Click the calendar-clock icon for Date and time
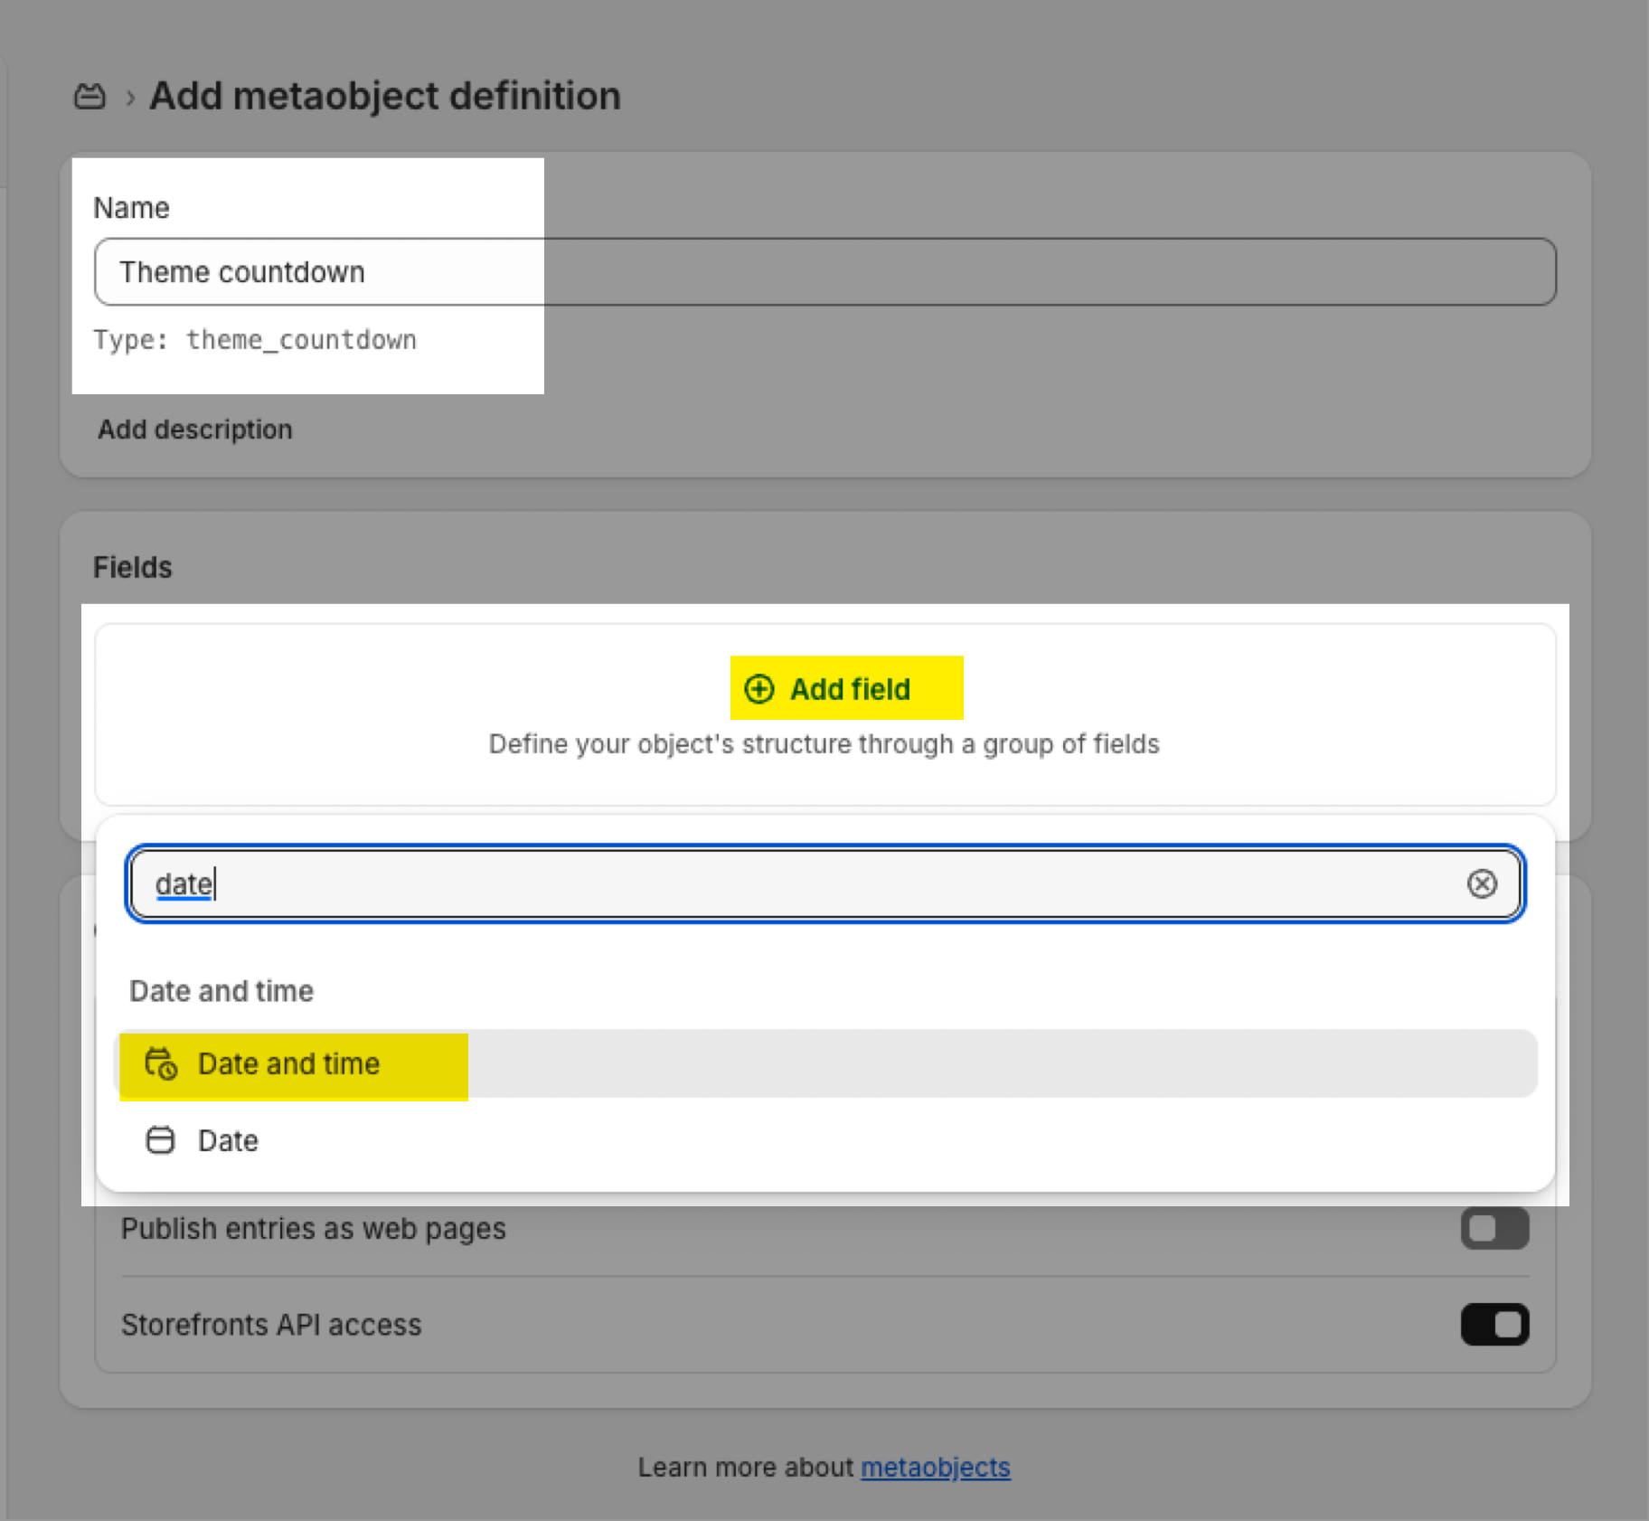This screenshot has height=1521, width=1649. [x=161, y=1064]
